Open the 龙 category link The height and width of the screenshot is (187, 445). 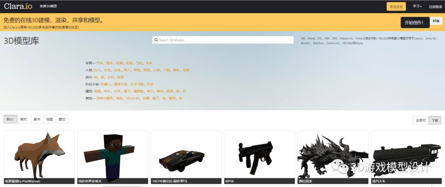coord(180,98)
